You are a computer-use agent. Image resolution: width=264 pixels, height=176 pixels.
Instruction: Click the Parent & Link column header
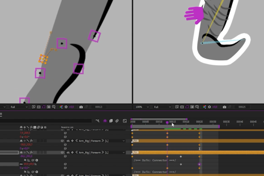(x=67, y=128)
